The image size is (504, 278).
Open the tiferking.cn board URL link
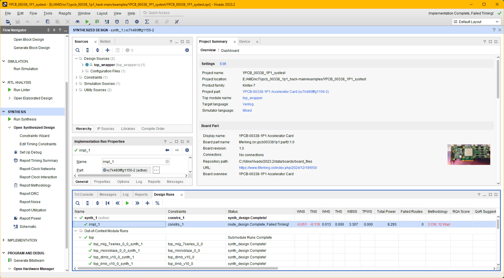pyautogui.click(x=278, y=168)
